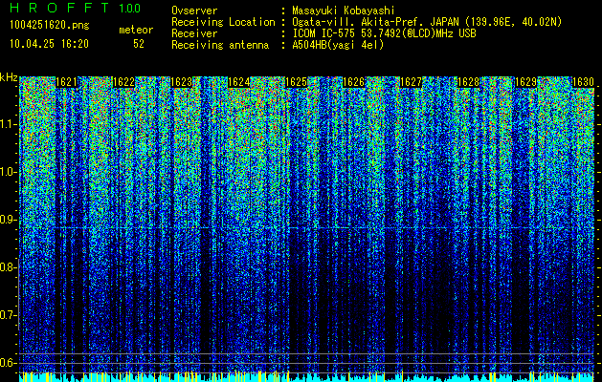This screenshot has height=382, width=602.
Task: Click the Receiving Location label
Action: click(x=223, y=22)
